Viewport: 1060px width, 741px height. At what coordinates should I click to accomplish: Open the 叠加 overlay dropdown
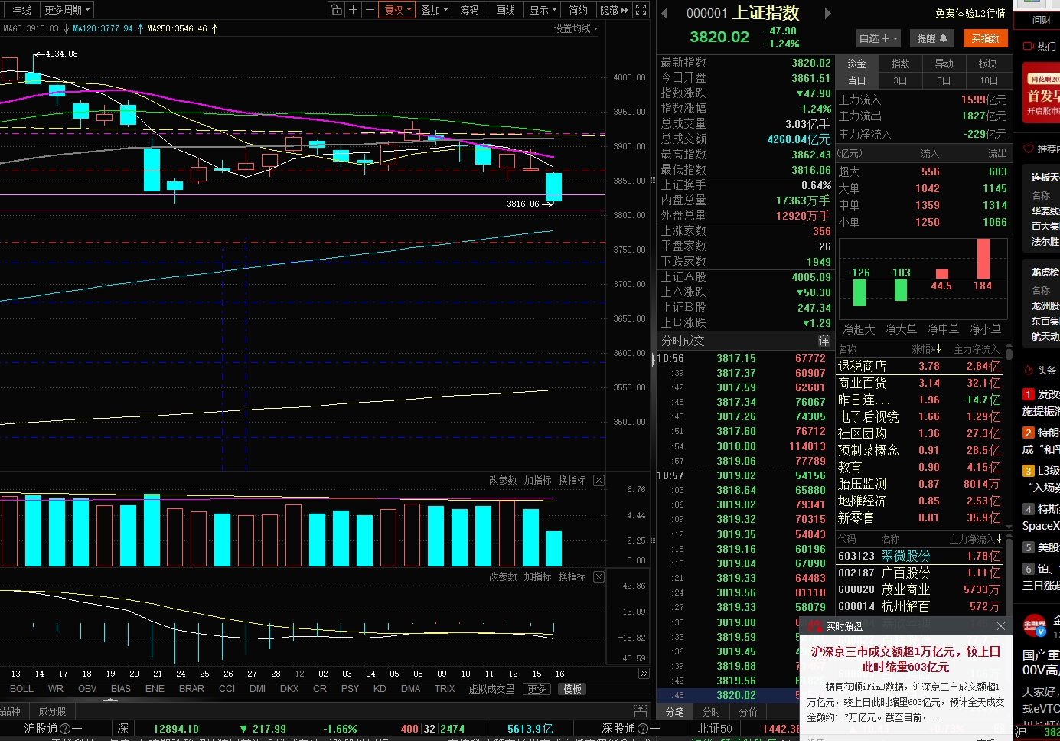pyautogui.click(x=435, y=10)
